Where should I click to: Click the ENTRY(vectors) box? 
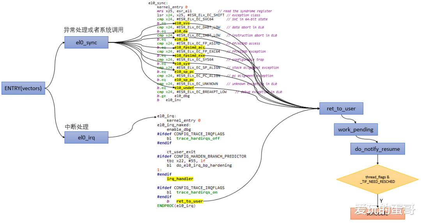tap(23, 88)
